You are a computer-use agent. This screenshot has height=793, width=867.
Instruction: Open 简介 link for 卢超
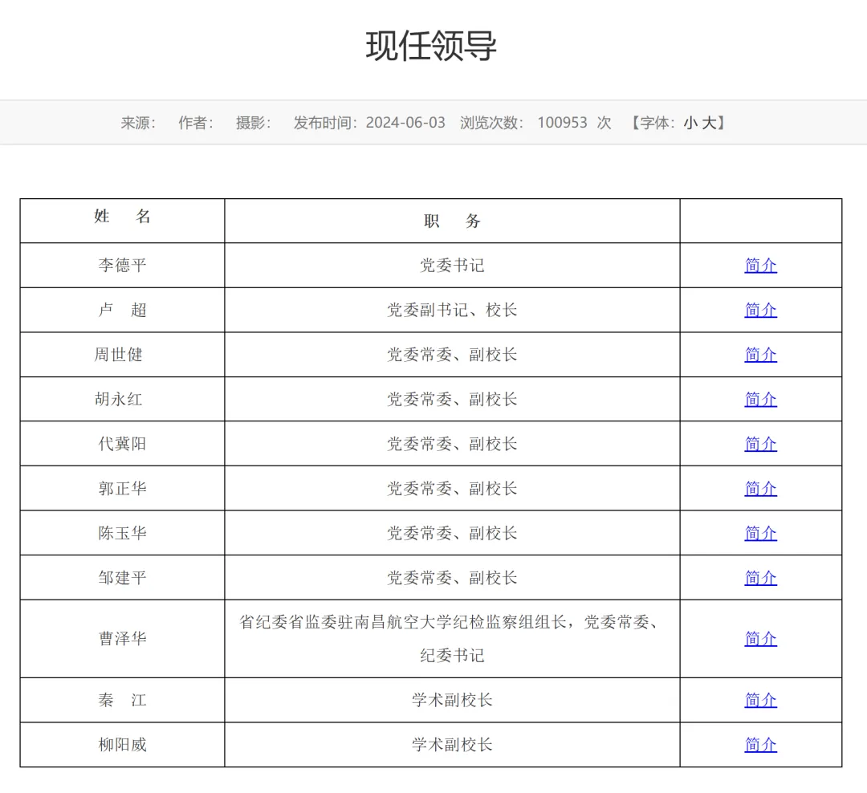(760, 311)
